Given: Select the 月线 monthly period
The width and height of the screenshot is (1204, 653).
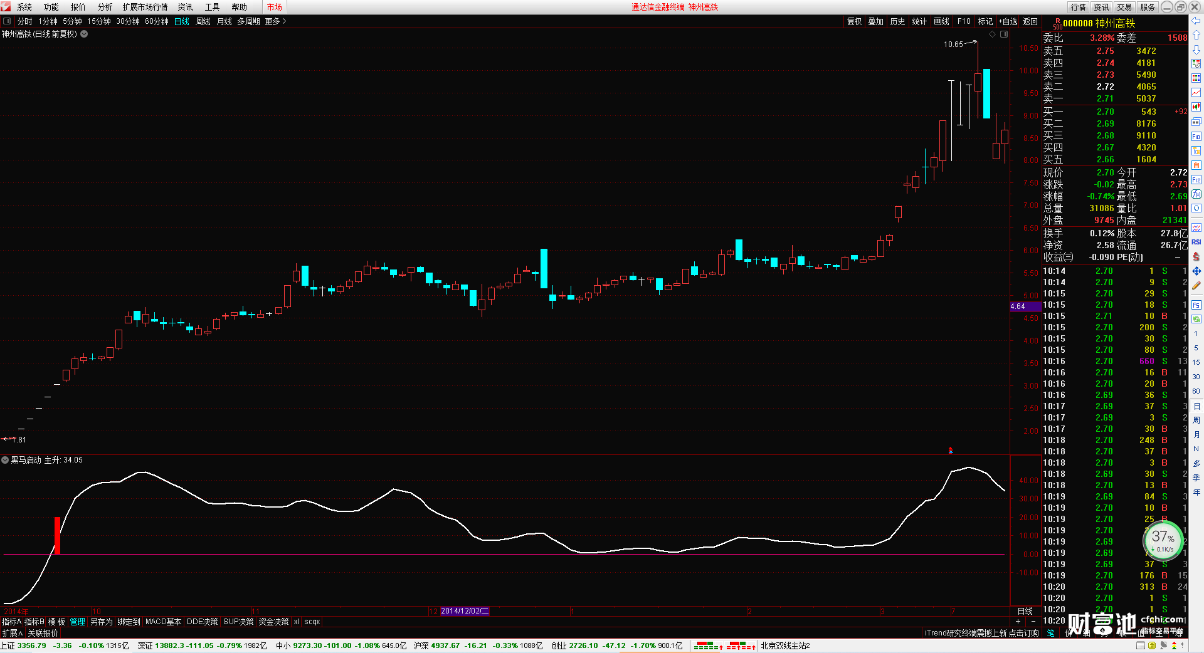Looking at the screenshot, I should 224,21.
